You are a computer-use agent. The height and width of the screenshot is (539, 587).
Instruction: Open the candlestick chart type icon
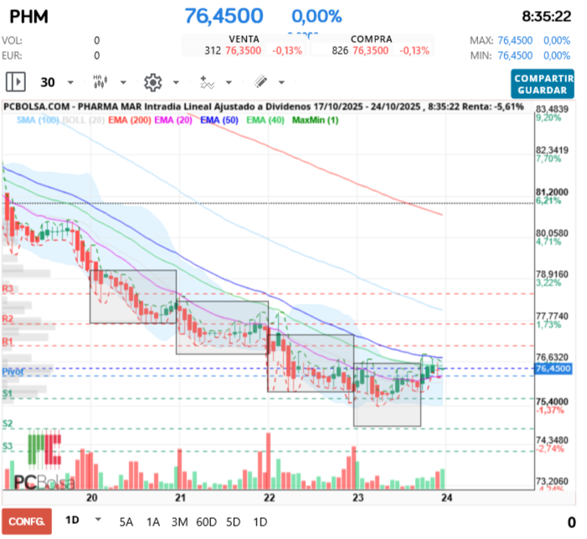100,81
